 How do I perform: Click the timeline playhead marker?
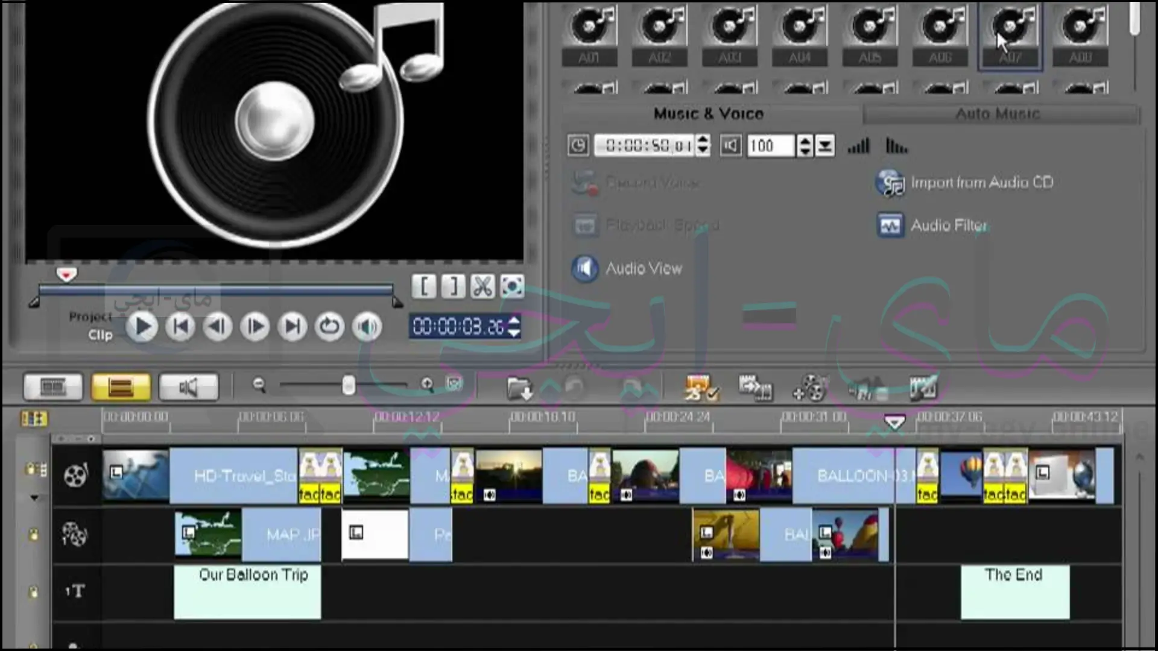tap(894, 422)
